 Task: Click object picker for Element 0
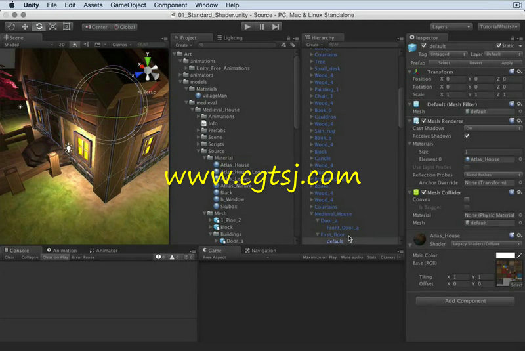point(520,159)
